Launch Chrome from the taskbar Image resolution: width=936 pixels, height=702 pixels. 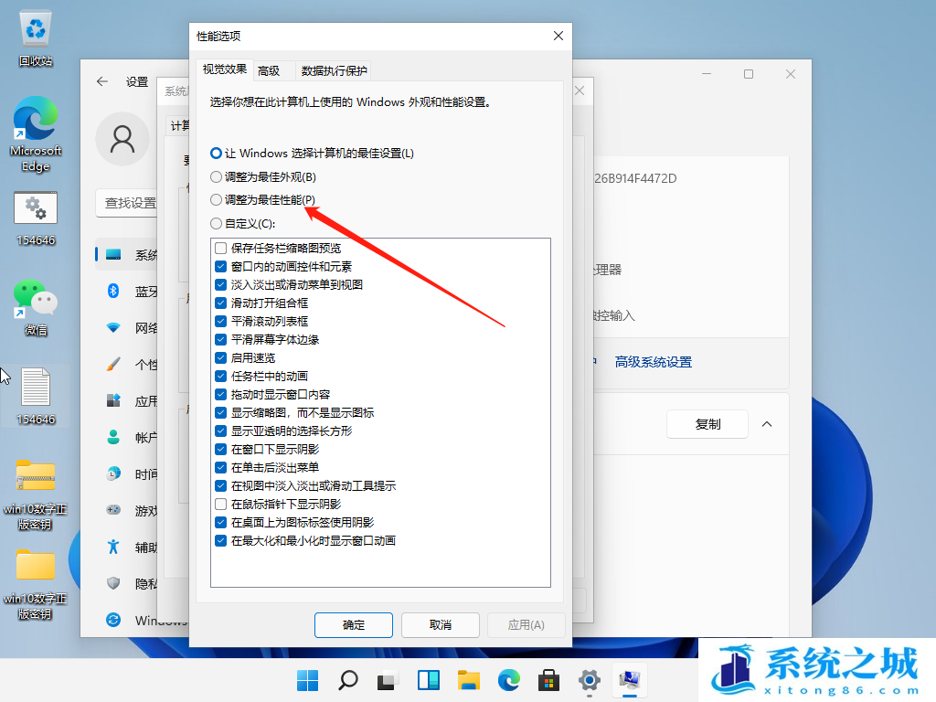pyautogui.click(x=508, y=681)
